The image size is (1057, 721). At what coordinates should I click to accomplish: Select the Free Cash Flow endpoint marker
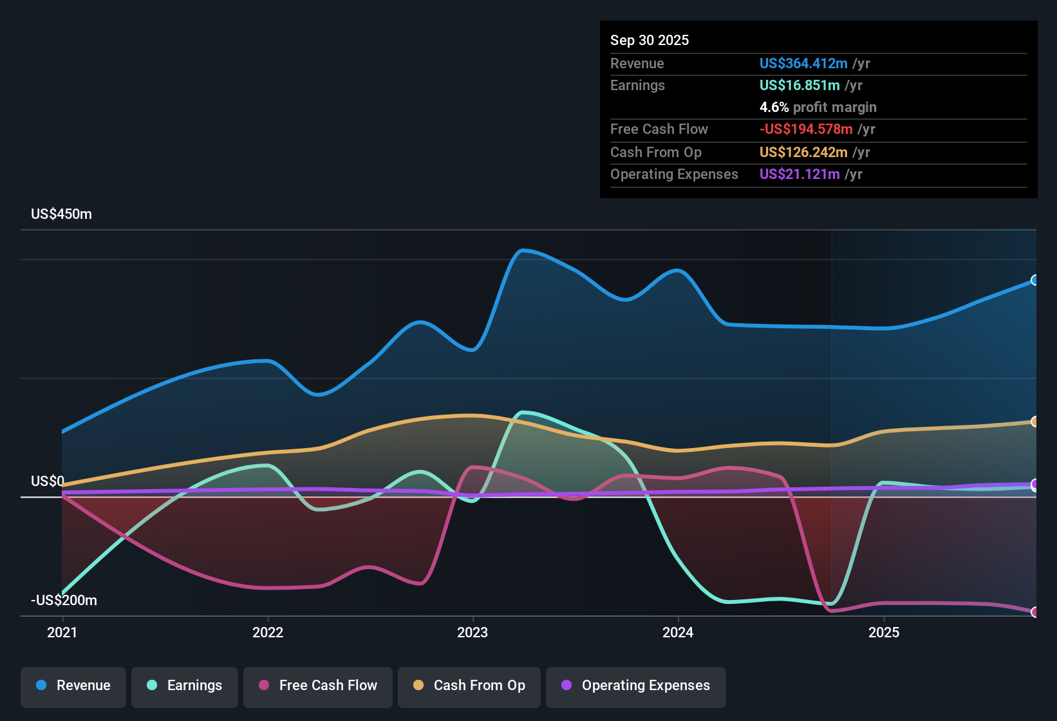click(1034, 612)
